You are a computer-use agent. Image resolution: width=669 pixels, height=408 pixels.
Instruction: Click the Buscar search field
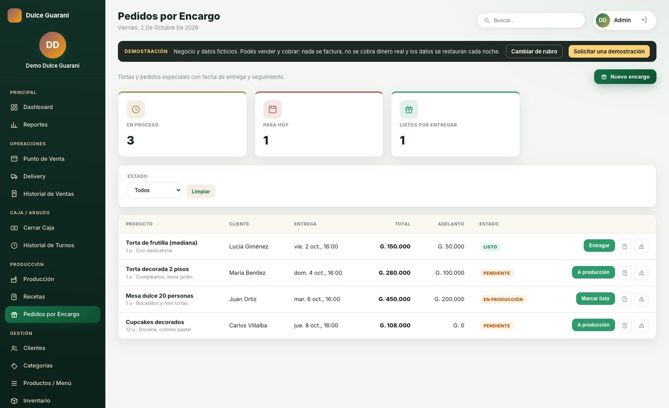tap(531, 20)
